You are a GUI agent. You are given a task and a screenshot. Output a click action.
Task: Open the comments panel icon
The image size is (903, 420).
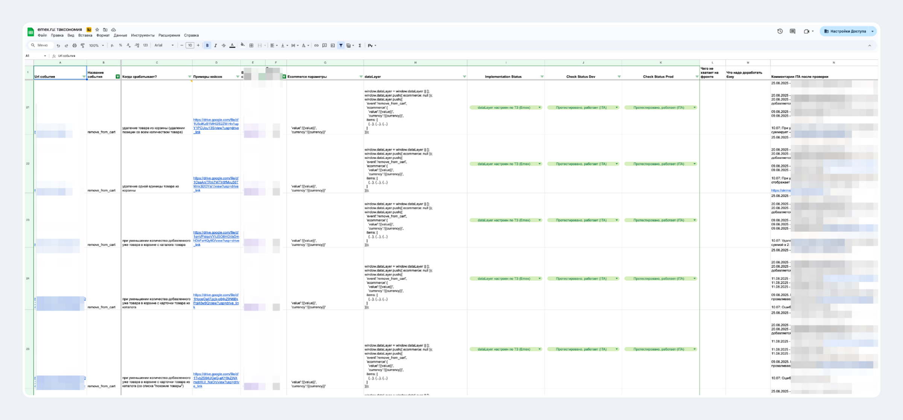792,31
